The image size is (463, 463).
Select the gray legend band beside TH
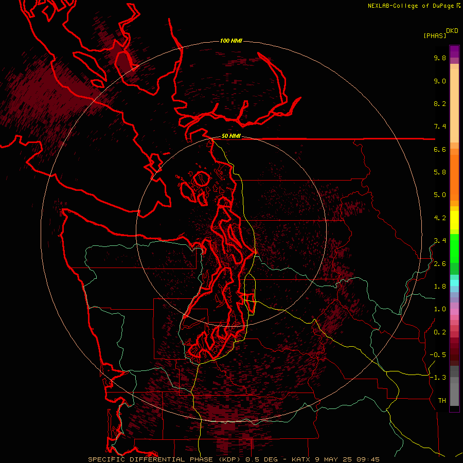tap(454, 394)
